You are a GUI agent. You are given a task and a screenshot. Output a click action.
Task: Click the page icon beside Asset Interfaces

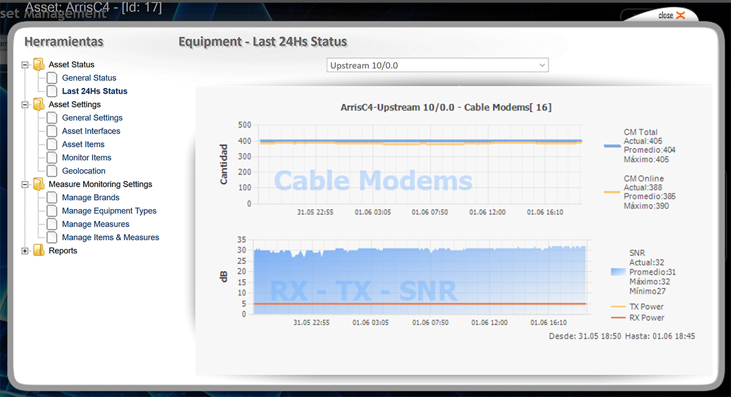[x=52, y=131]
